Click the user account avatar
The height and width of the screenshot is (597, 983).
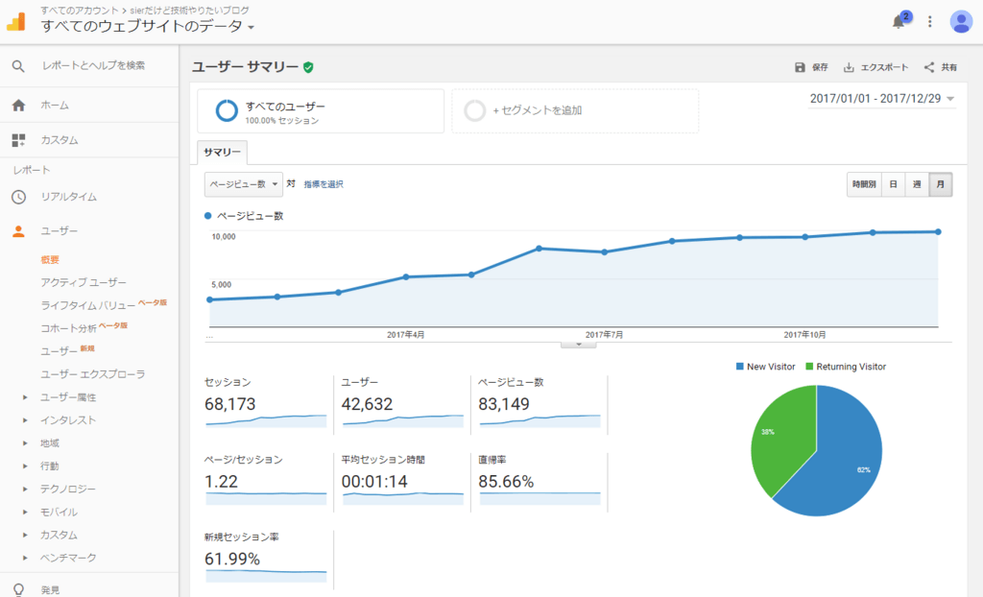coord(960,22)
